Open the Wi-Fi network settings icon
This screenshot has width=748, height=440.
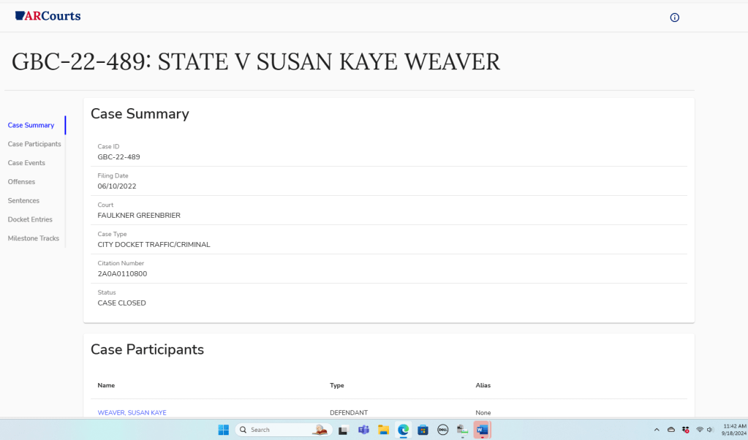pos(700,430)
